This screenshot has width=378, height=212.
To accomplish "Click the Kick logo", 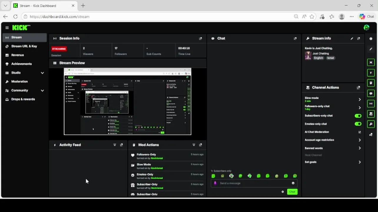I will pos(21,28).
